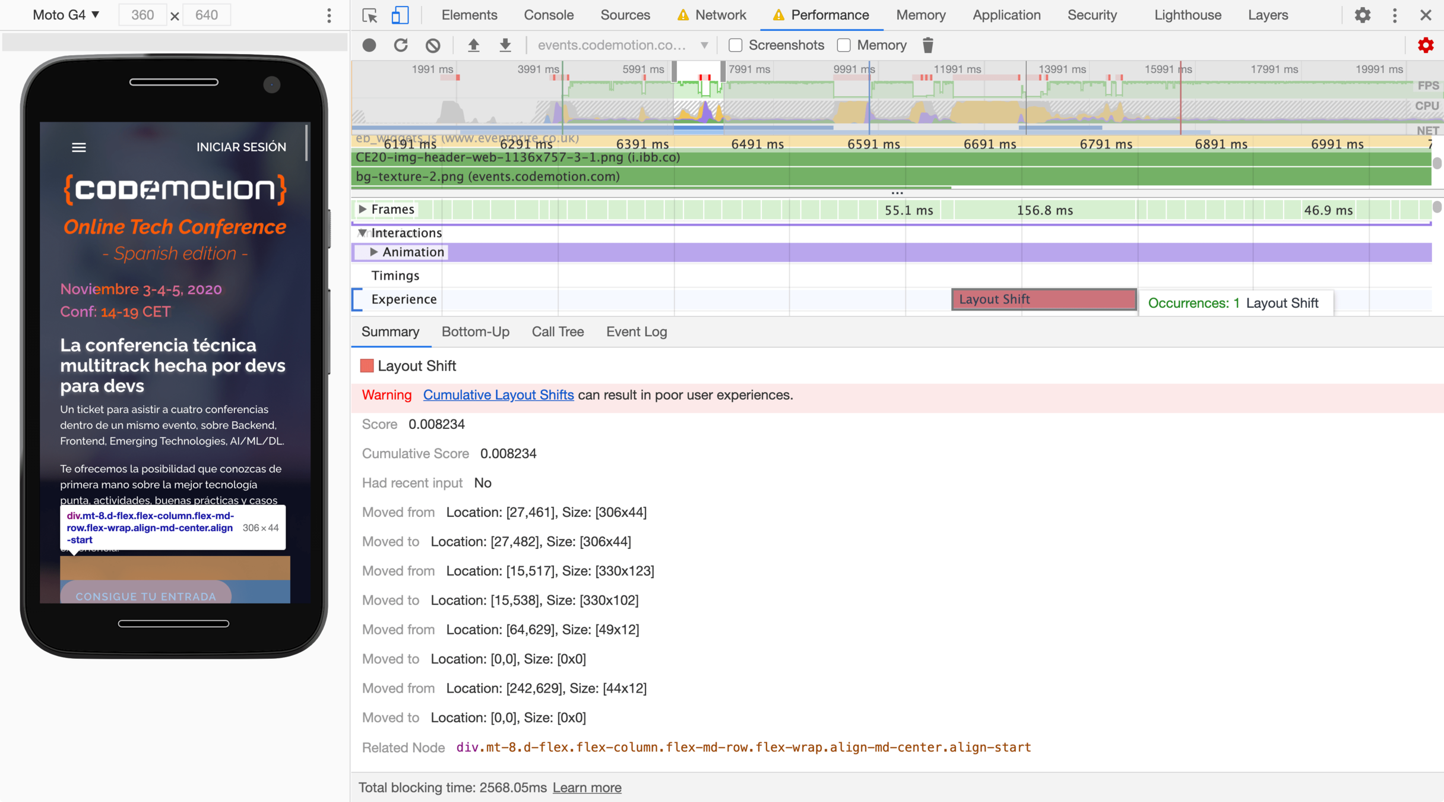Expand the Frames track
The width and height of the screenshot is (1444, 802).
tap(362, 209)
